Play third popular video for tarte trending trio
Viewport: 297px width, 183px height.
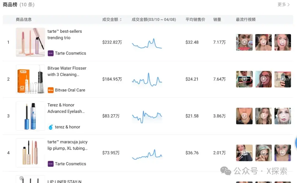coord(283,42)
